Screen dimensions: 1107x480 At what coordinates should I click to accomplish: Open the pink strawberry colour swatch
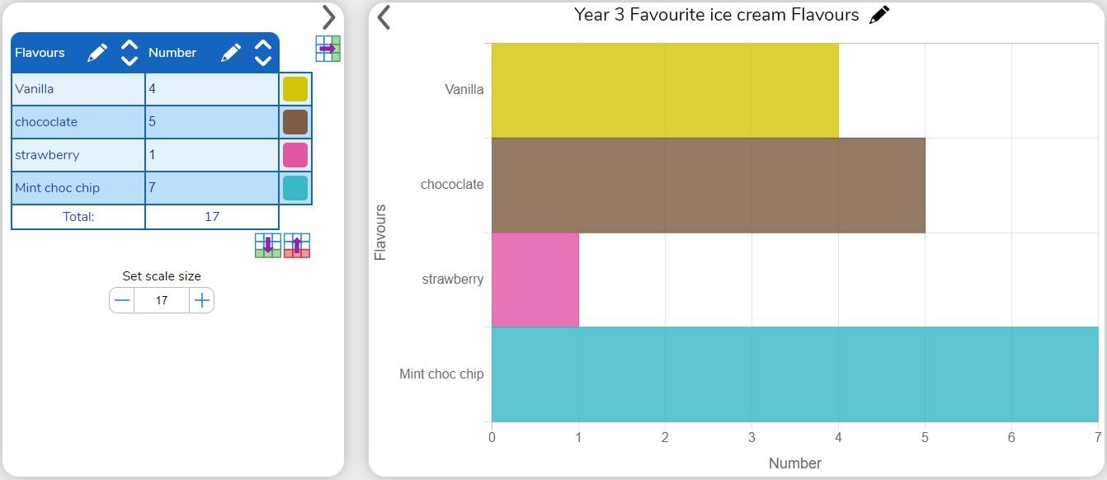(x=295, y=155)
